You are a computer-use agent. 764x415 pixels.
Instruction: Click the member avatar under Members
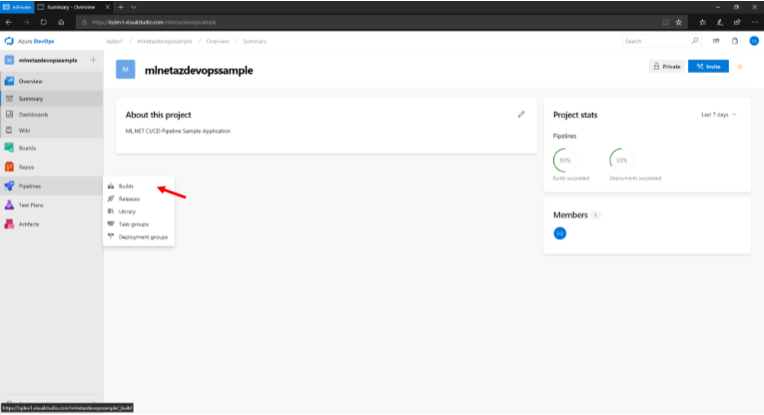[x=560, y=233]
